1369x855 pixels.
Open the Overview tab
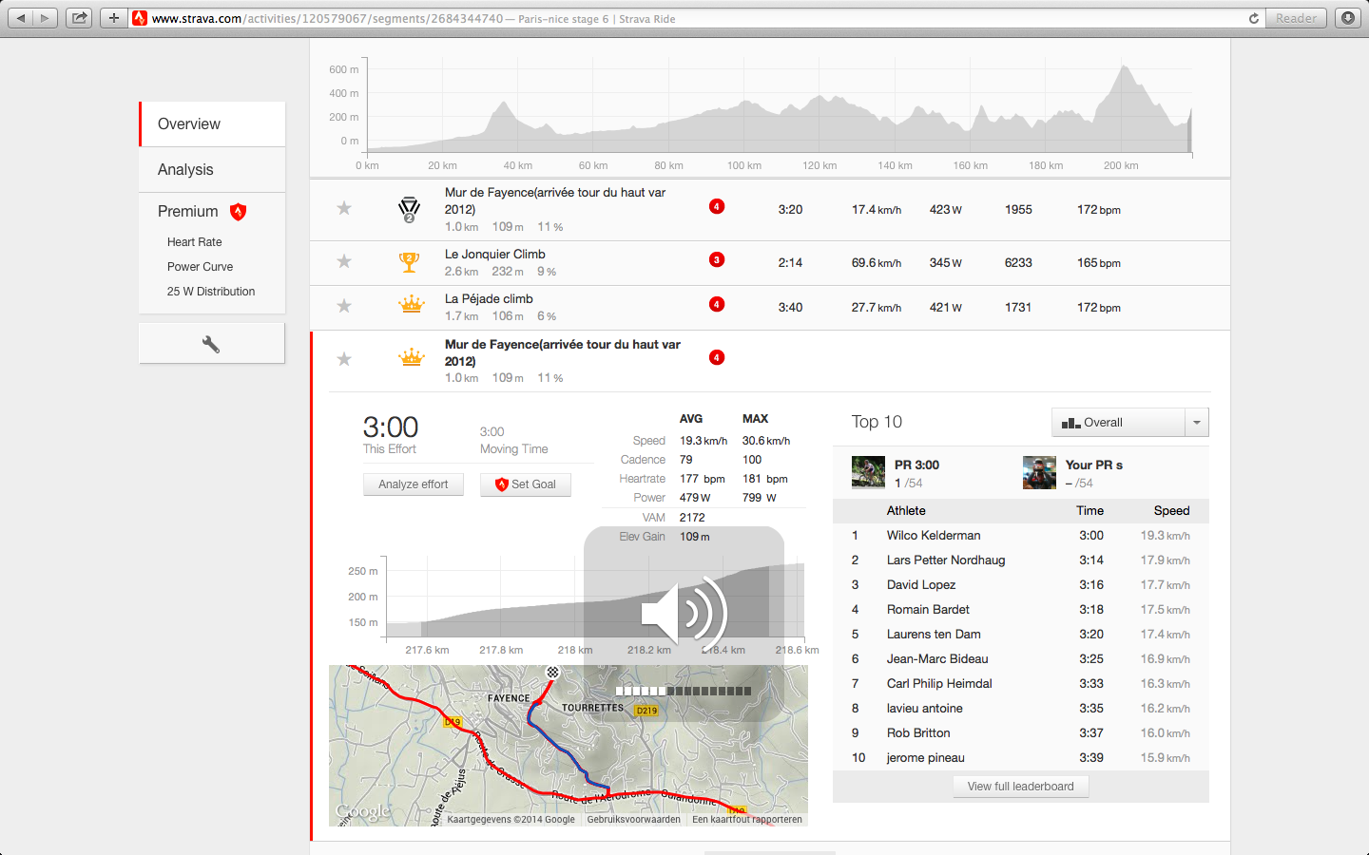point(212,124)
